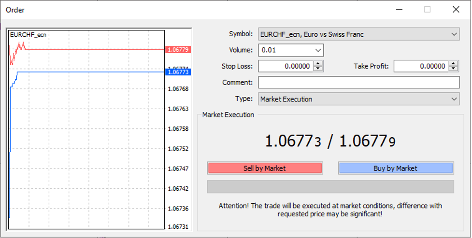
Task: Open the Symbol dropdown showing EURCHF_ecn
Action: coord(358,34)
